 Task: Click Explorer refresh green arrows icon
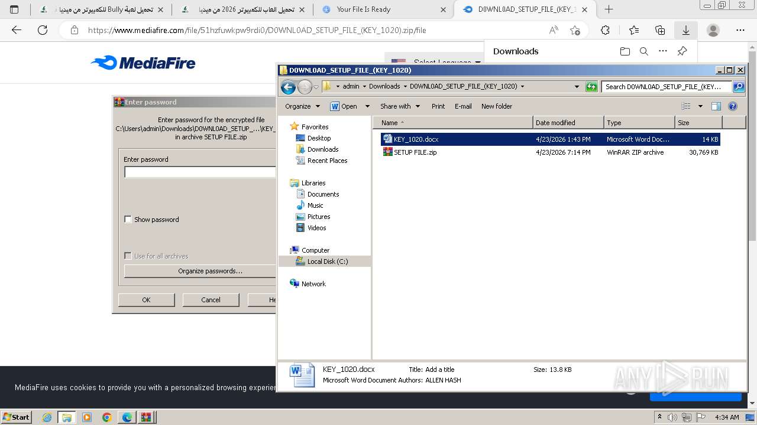[x=591, y=87]
